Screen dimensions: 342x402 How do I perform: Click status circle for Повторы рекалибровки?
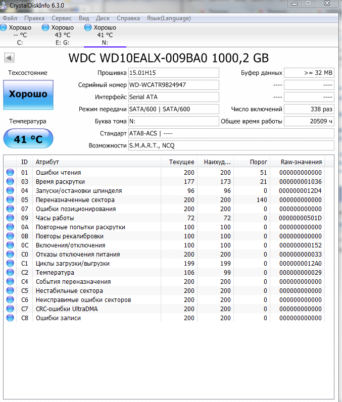click(10, 236)
